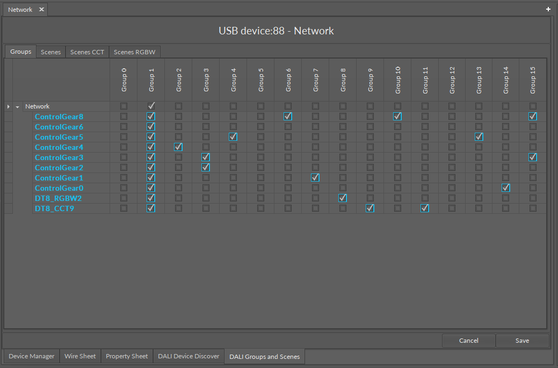The image size is (558, 368).
Task: Click the Group 15 column header
Action: 533,80
